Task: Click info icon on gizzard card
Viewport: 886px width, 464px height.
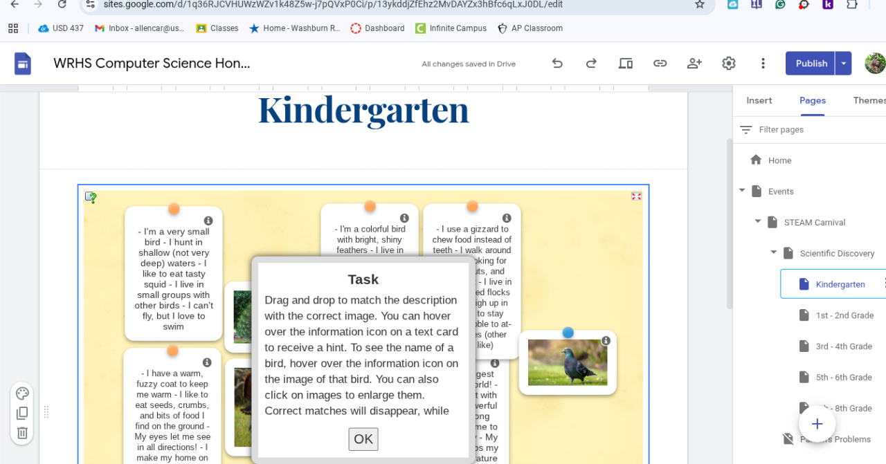Action: [x=507, y=218]
